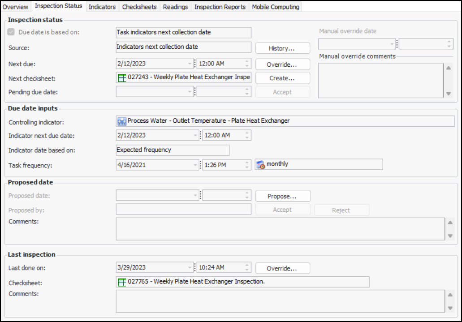The image size is (462, 322).
Task: Expand the Indicator next due date dropdown
Action: pyautogui.click(x=196, y=135)
